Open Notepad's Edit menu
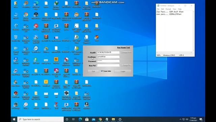Screen dimensions: 216x122 [162, 9]
